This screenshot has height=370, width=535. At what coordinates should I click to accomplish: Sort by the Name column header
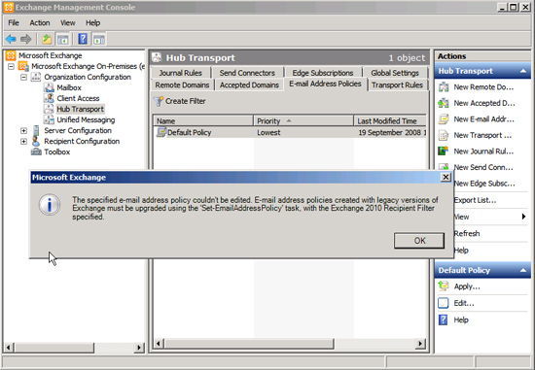point(203,121)
